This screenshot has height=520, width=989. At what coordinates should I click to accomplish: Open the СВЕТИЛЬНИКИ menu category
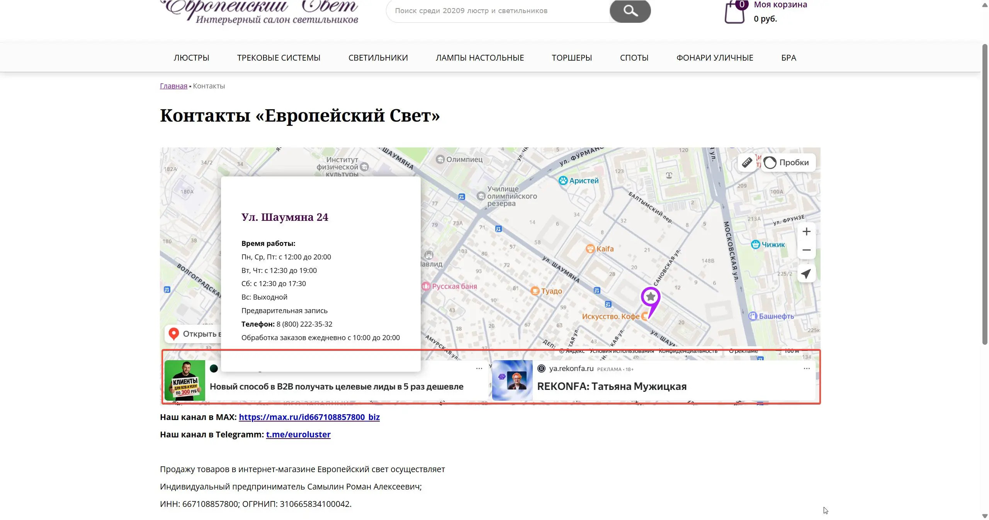pyautogui.click(x=378, y=58)
